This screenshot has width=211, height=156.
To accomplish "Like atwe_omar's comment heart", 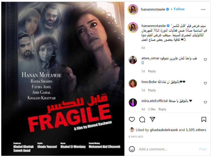I will coord(205,59).
